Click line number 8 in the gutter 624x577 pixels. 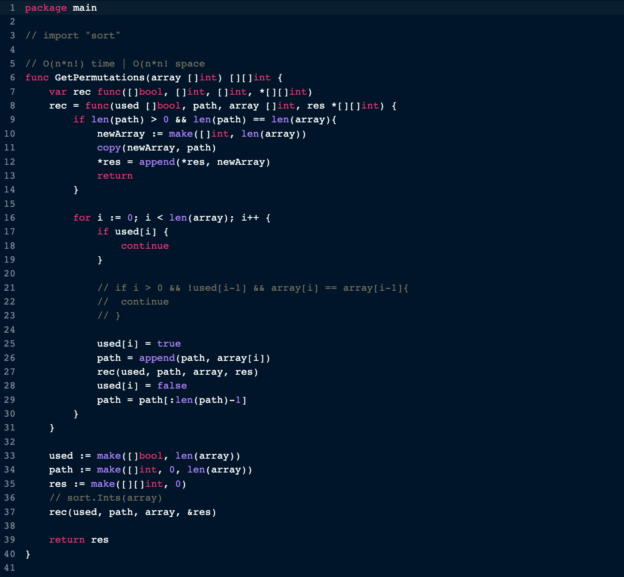tap(12, 106)
